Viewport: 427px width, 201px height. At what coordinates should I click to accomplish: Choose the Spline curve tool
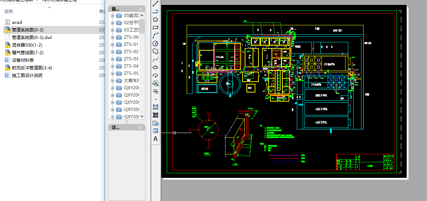(x=156, y=59)
